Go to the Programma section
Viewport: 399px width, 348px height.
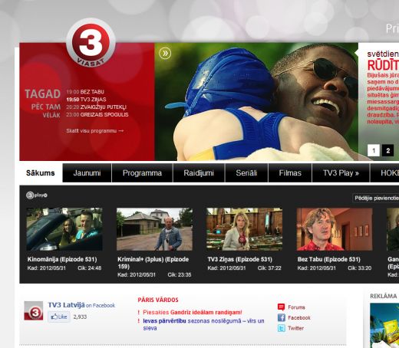142,173
